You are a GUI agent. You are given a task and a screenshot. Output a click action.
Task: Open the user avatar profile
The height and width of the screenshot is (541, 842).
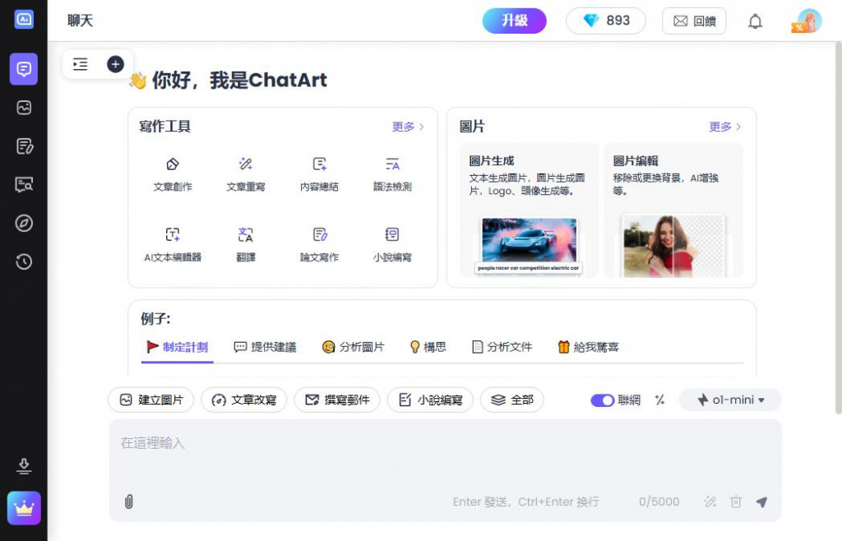pos(809,21)
